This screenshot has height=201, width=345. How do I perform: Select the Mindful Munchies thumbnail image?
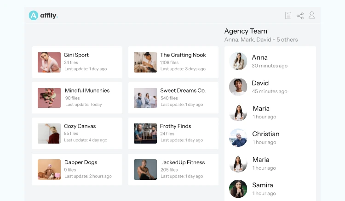click(x=49, y=98)
